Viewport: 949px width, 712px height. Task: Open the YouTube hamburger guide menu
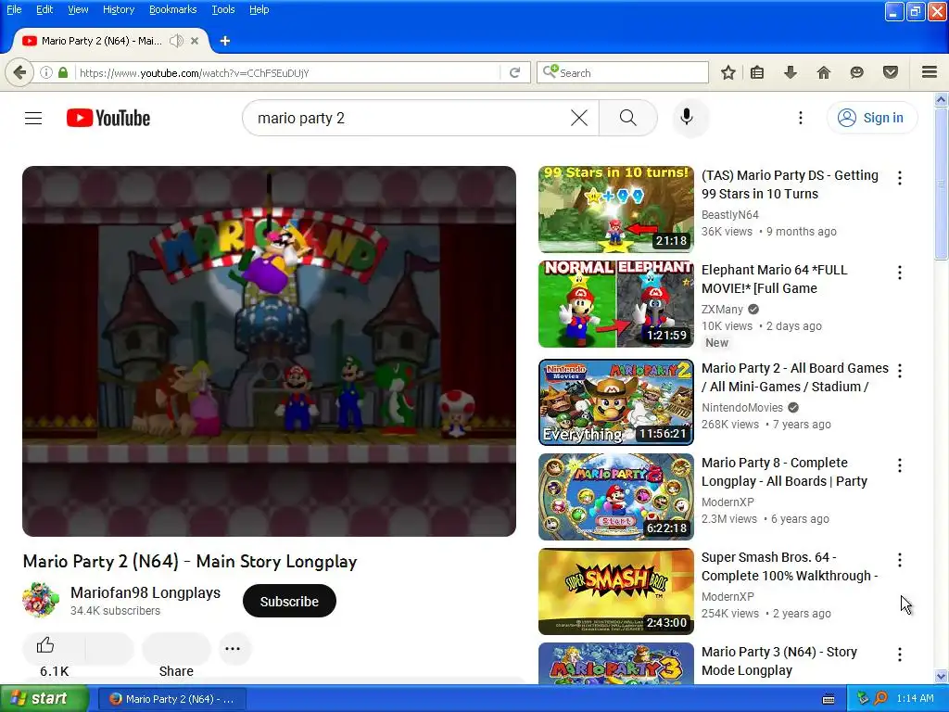click(33, 118)
